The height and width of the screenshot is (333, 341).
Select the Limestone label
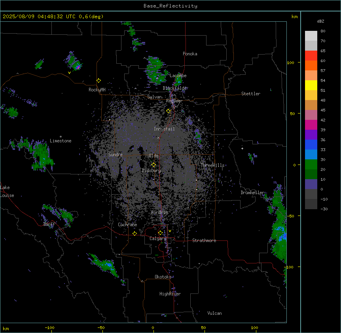[61, 141]
